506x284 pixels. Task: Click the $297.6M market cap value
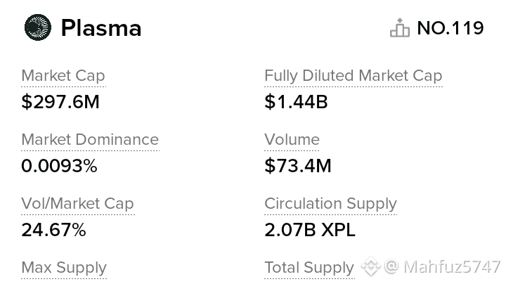click(x=60, y=102)
